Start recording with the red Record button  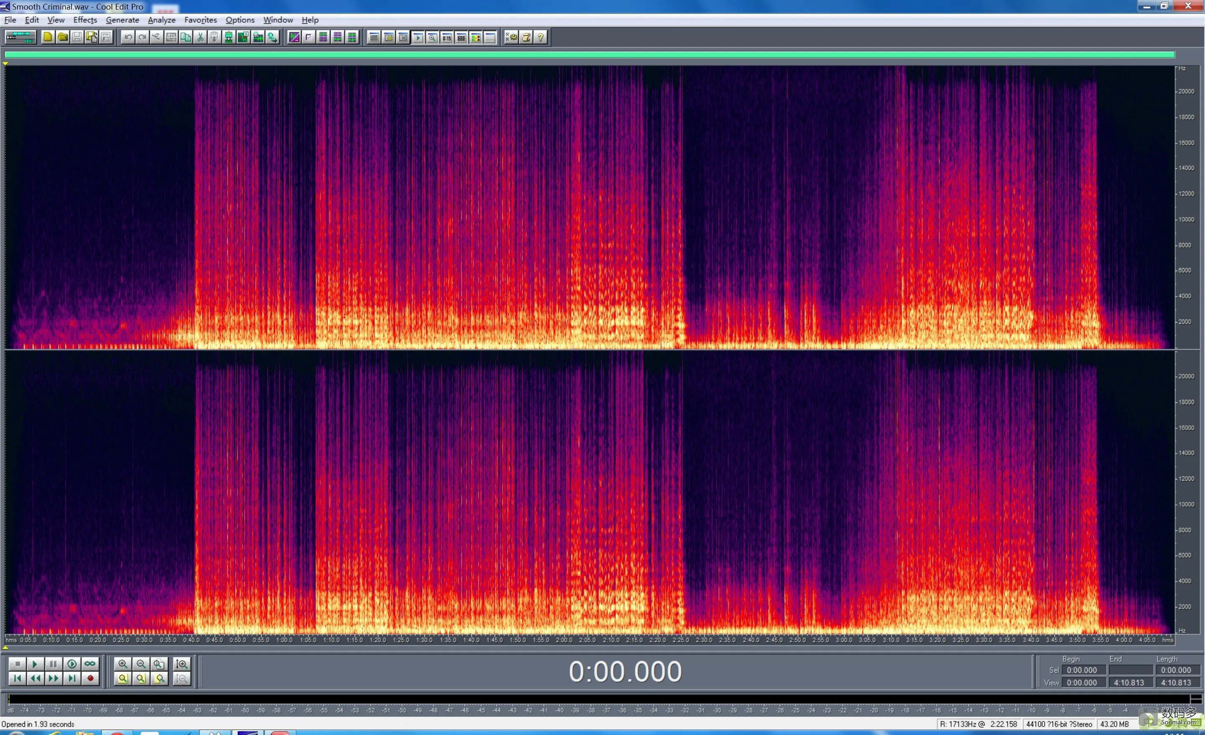coord(90,678)
